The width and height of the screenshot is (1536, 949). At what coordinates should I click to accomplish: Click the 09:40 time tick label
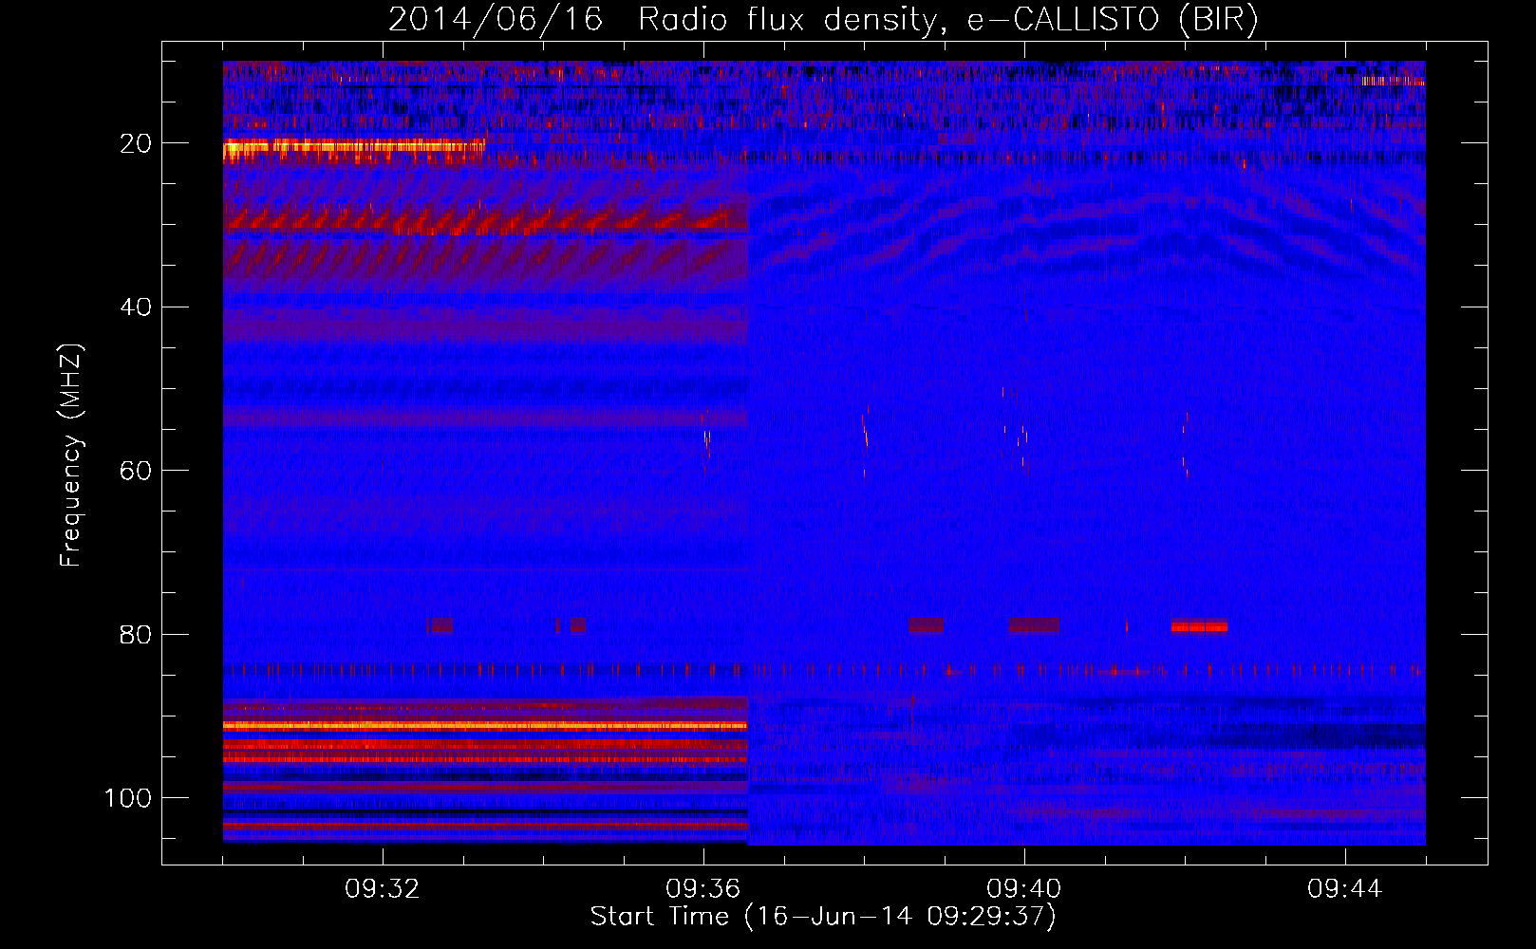[1024, 889]
